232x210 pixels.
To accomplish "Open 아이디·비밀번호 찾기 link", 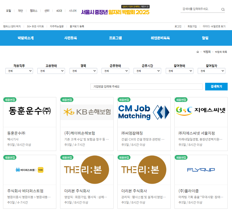I will click(x=214, y=27).
